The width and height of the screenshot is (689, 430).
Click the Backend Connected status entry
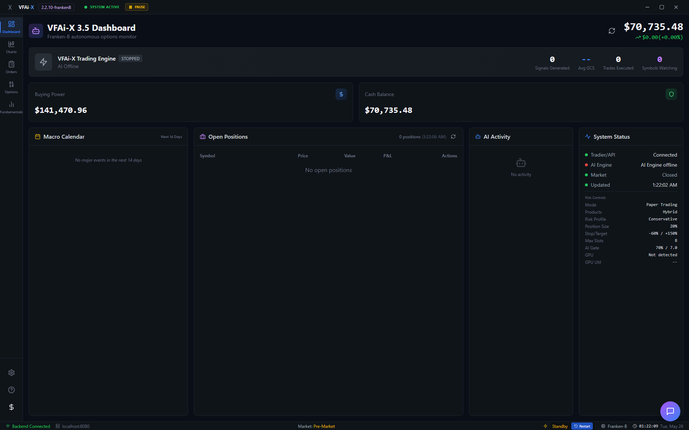click(28, 426)
